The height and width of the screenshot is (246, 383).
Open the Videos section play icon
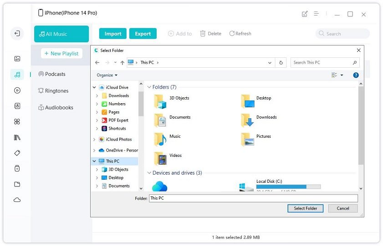17,90
